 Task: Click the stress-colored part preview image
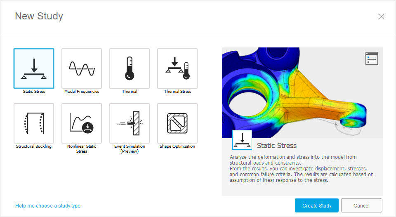302,93
